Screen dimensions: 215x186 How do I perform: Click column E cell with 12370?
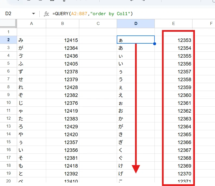173,173
